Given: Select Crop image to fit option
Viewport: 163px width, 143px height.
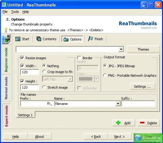Looking at the screenshot, I should 44,72.
